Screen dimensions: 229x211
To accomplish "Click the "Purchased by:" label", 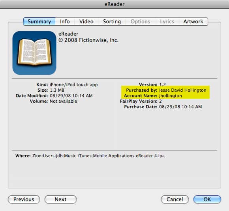I will click(142, 90).
